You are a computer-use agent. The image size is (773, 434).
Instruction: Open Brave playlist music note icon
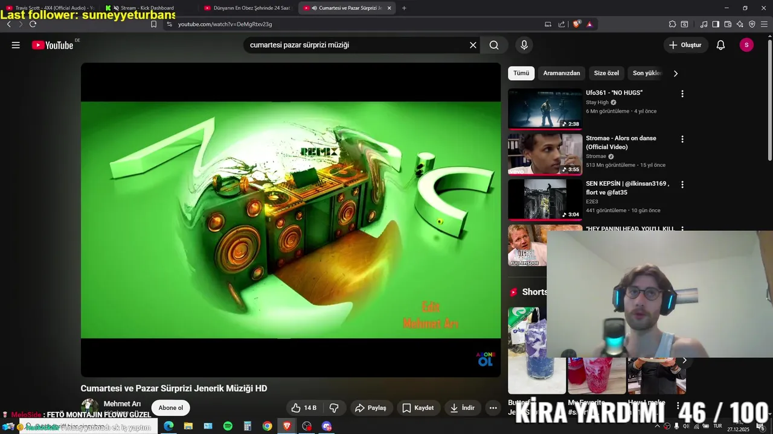(x=704, y=24)
